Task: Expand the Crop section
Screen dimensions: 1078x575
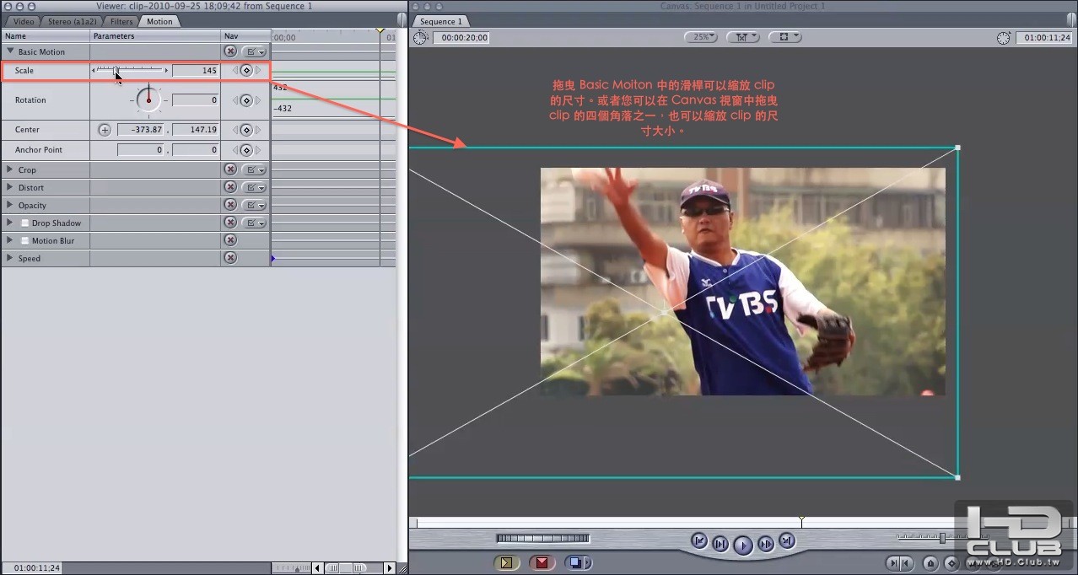Action: 10,169
